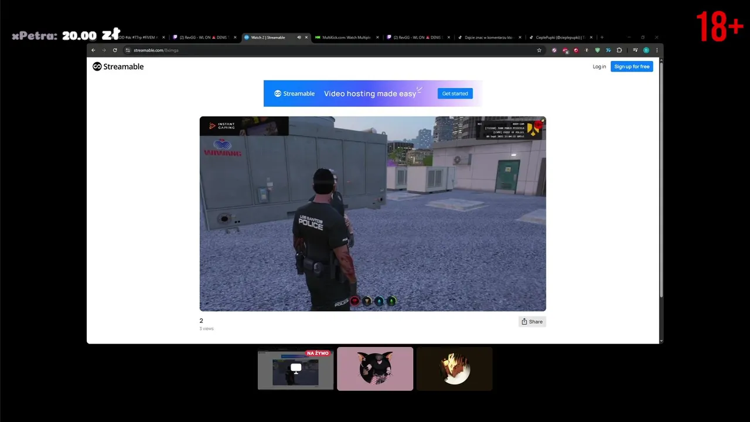Open the Extensions puzzle-piece menu
Image resolution: width=750 pixels, height=422 pixels.
pos(619,50)
